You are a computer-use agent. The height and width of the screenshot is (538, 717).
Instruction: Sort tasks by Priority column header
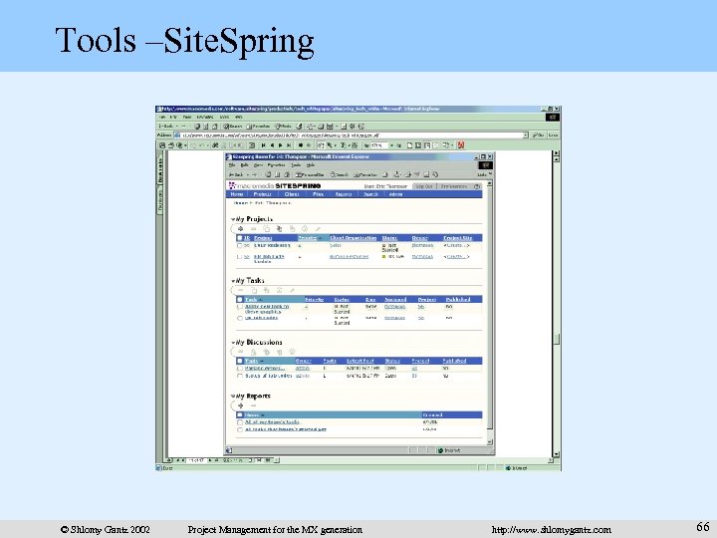click(x=314, y=300)
